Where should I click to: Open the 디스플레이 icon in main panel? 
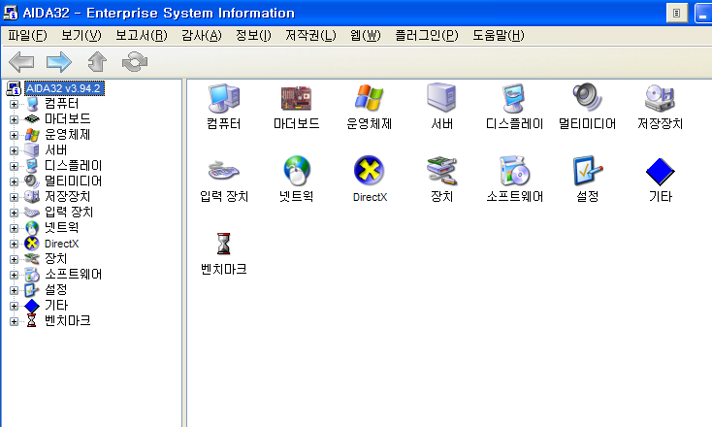[514, 98]
